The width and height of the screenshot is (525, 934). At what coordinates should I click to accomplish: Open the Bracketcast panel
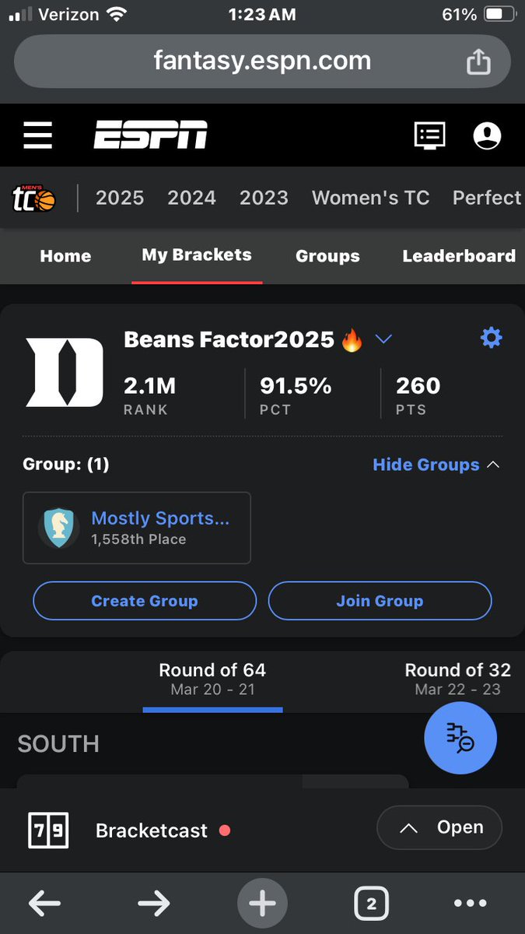pos(439,827)
